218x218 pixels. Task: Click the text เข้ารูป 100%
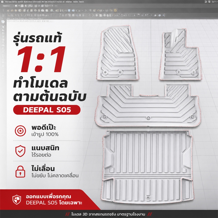click(45, 134)
